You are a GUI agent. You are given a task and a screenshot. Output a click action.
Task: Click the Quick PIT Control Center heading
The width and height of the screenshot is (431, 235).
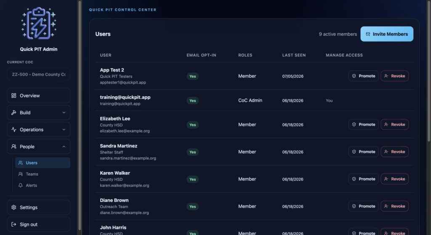pos(122,10)
